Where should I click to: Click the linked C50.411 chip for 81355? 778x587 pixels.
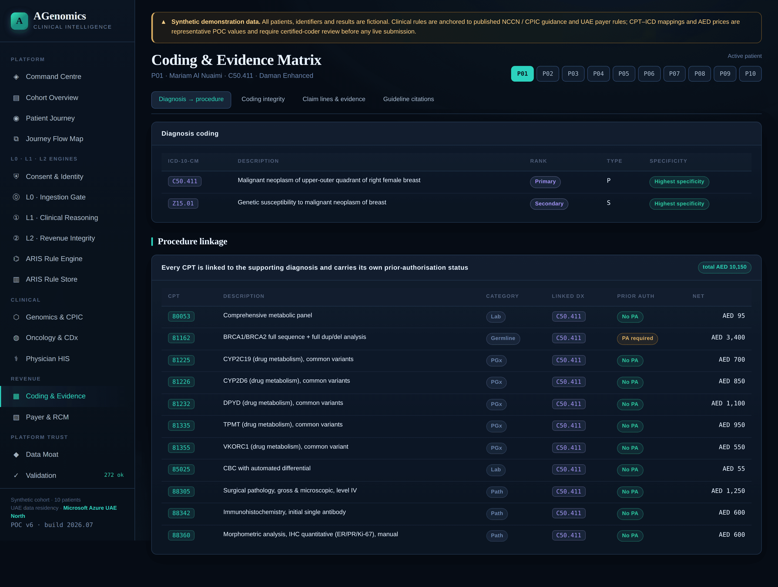[569, 448]
